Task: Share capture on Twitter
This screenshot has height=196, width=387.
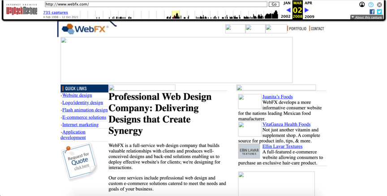Action: [379, 12]
